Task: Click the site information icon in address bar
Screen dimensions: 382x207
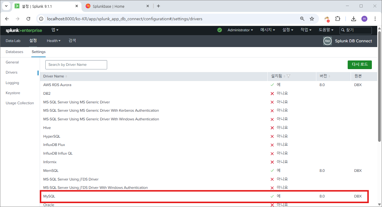Action: pyautogui.click(x=41, y=19)
